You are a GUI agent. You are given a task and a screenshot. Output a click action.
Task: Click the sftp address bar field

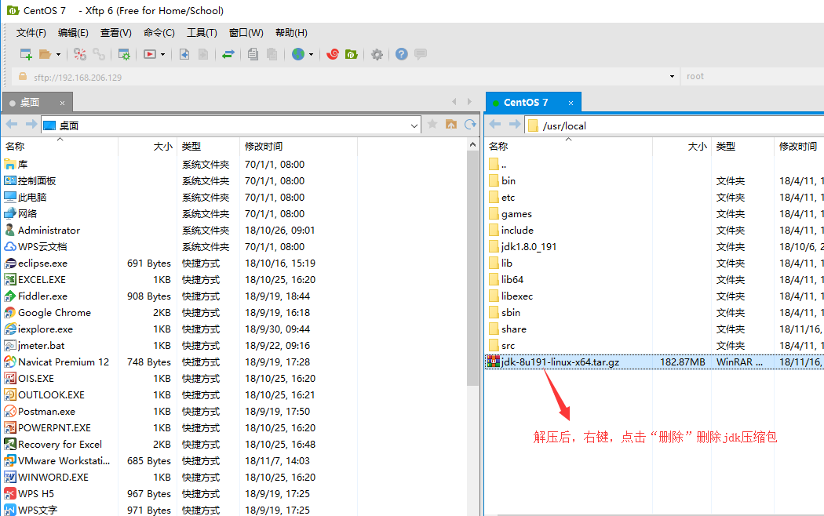tap(347, 77)
